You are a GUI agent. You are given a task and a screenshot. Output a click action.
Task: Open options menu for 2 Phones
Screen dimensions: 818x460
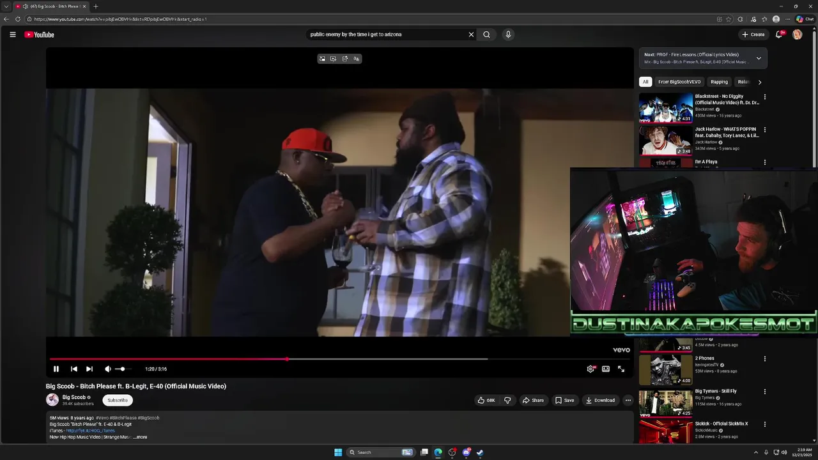[x=764, y=359]
